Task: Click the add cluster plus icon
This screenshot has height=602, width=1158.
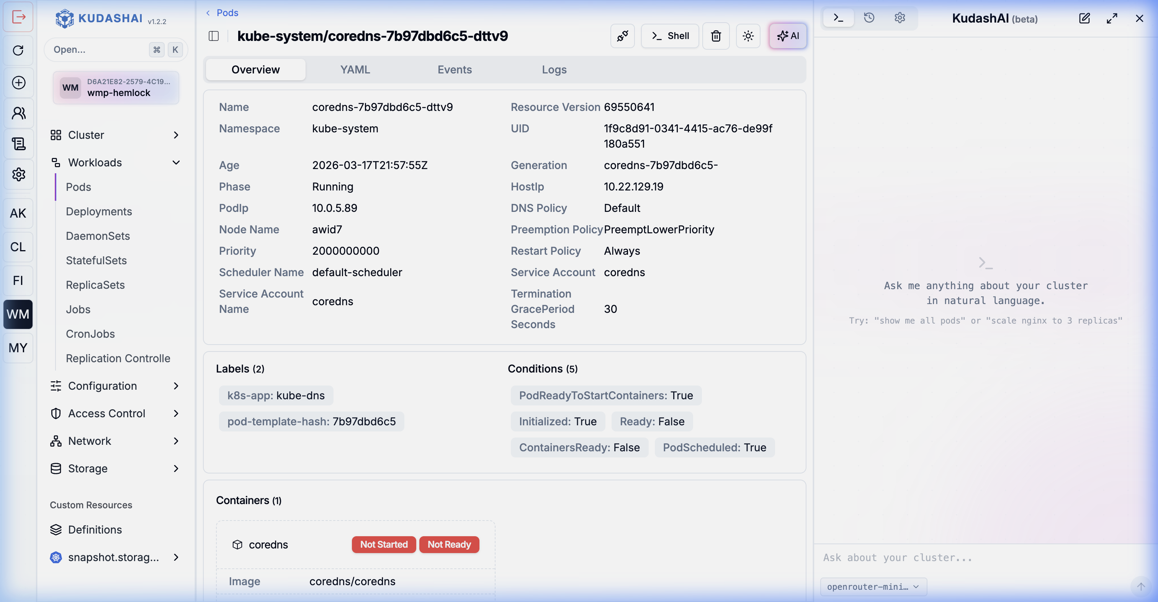Action: click(18, 83)
